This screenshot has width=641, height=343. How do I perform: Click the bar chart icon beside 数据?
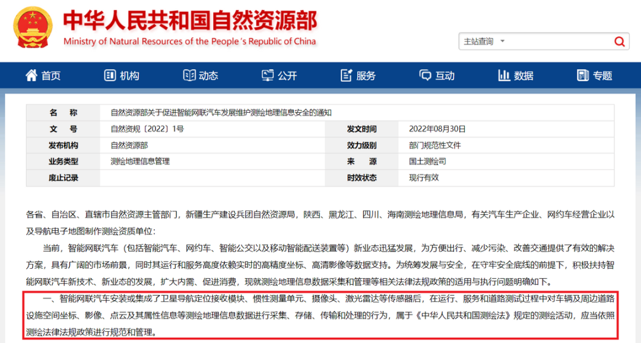coord(504,75)
